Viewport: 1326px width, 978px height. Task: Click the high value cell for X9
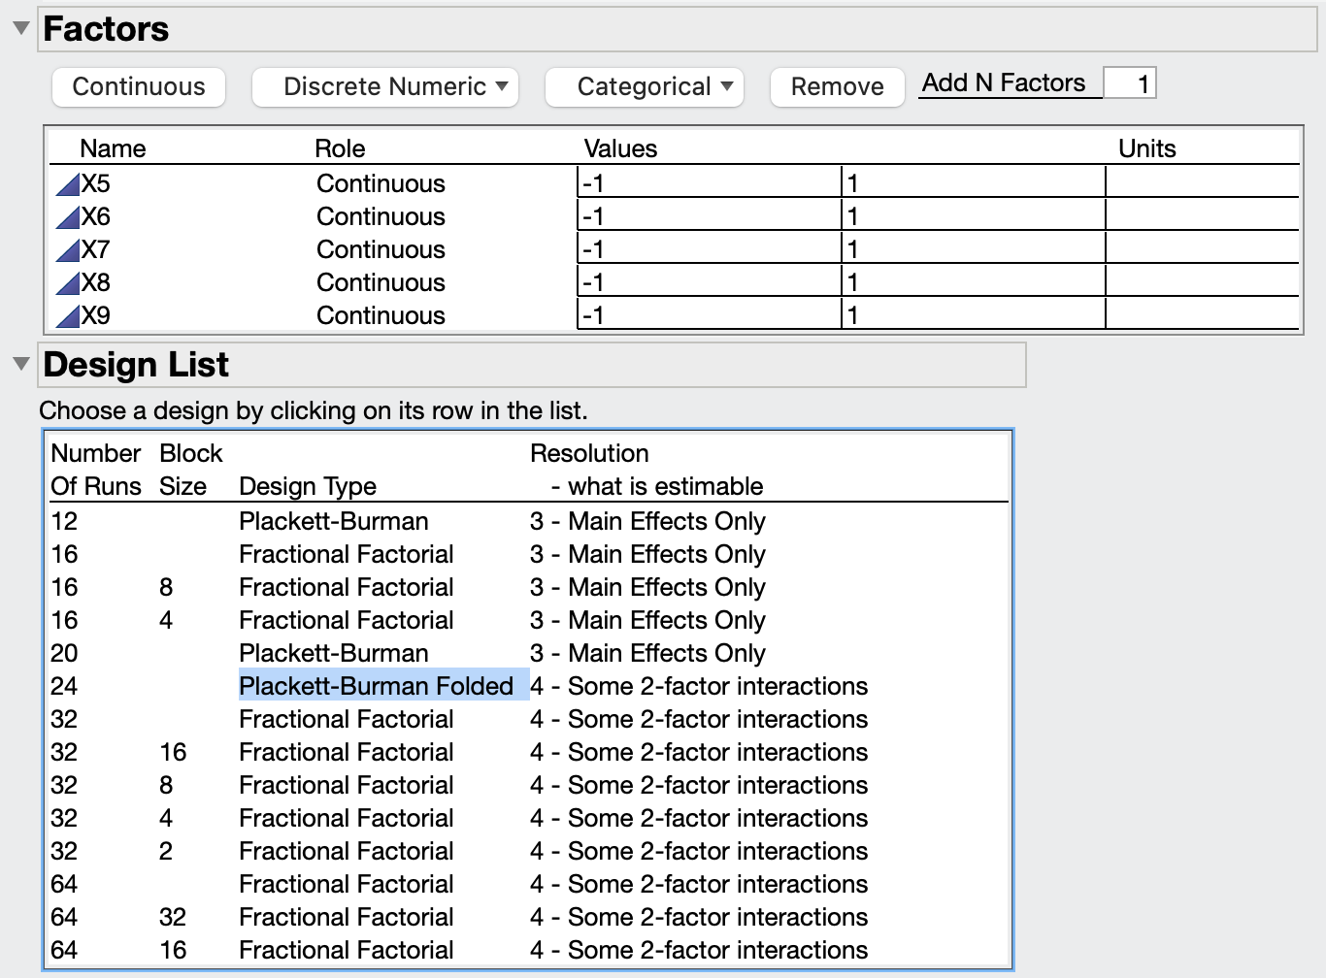pos(971,315)
